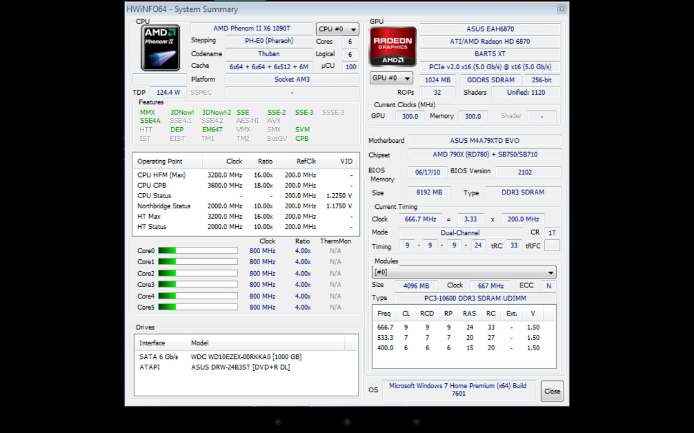Select the 666.7 memory timing row
The image size is (694, 433).
click(x=464, y=327)
